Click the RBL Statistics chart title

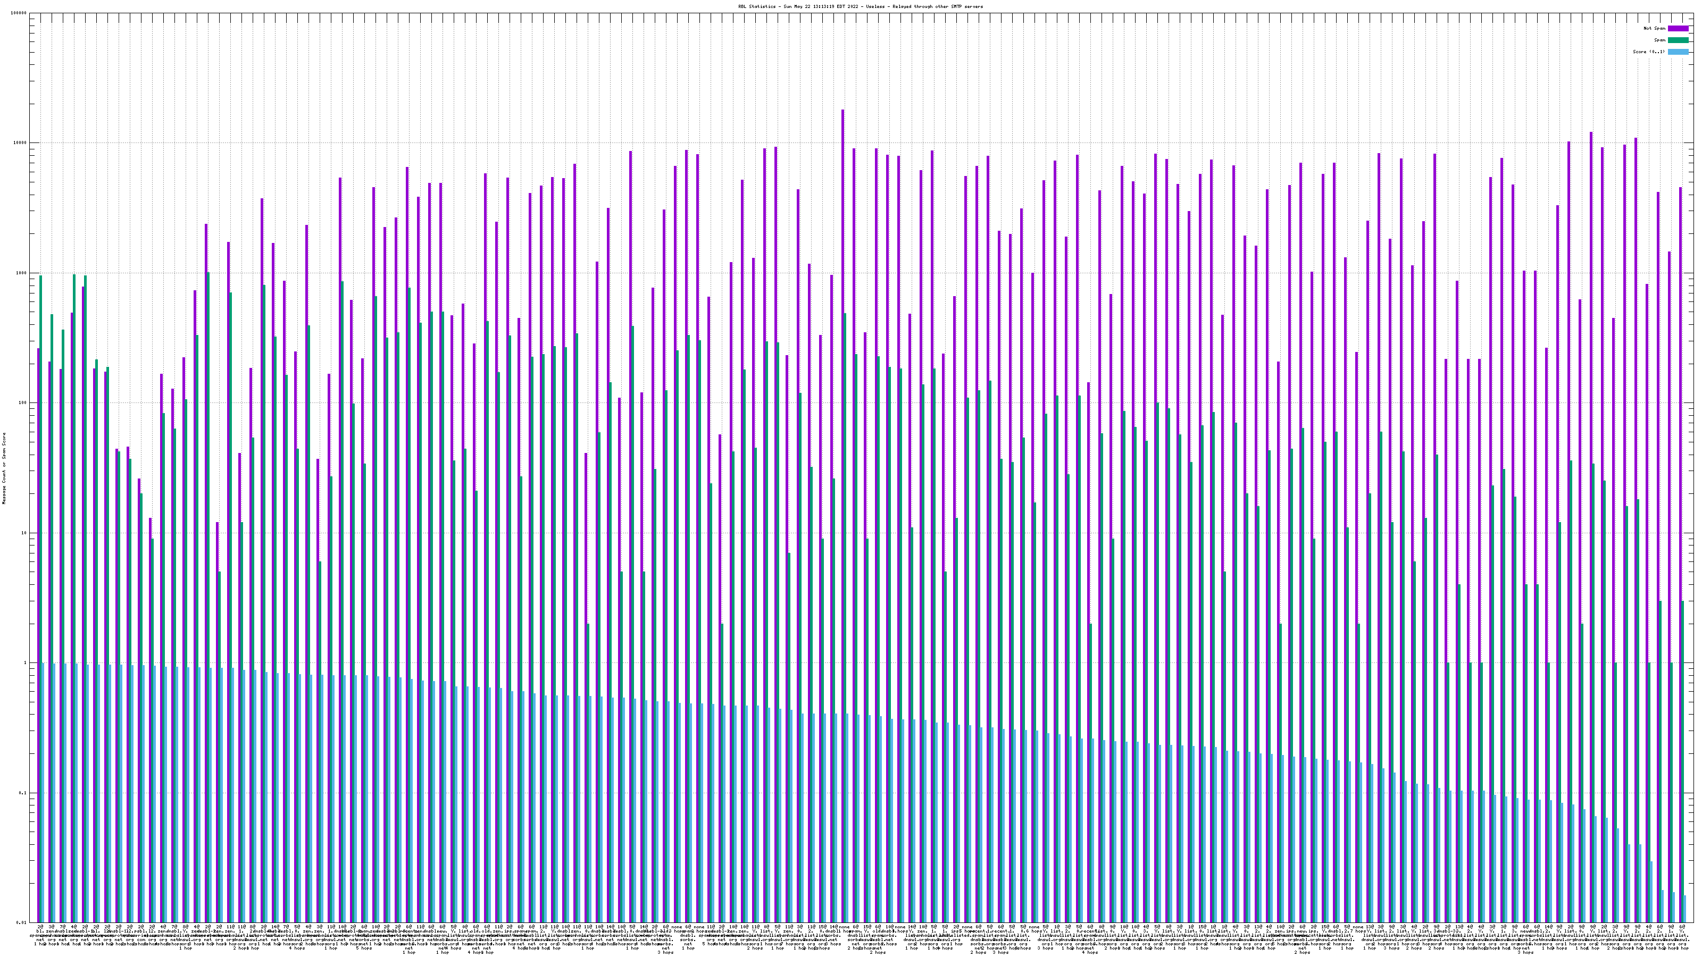(x=860, y=6)
